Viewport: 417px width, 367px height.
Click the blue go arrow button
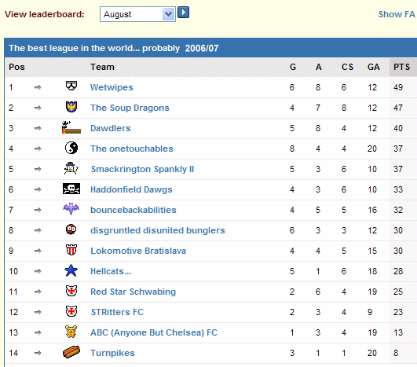tap(183, 13)
